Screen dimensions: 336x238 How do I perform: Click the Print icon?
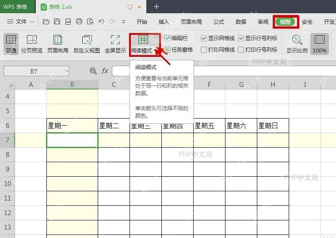[x=79, y=22]
